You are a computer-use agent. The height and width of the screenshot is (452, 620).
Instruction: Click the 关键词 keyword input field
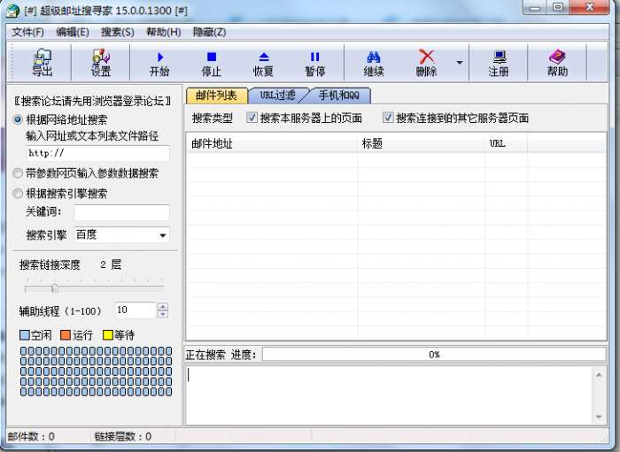[x=122, y=212]
